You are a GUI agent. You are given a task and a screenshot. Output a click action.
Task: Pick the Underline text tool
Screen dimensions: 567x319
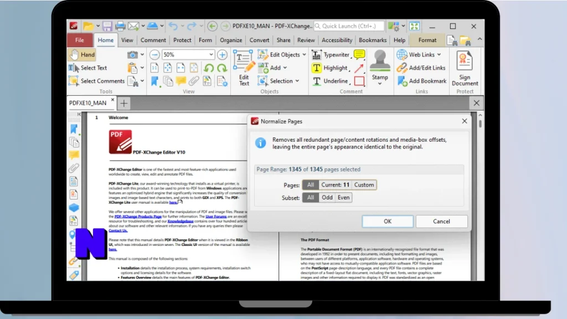point(329,81)
